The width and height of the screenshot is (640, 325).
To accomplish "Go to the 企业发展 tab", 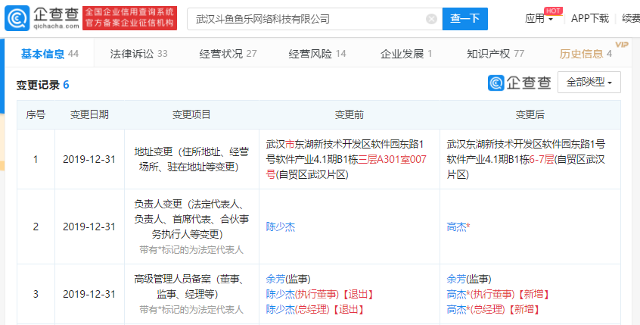I will (x=406, y=54).
